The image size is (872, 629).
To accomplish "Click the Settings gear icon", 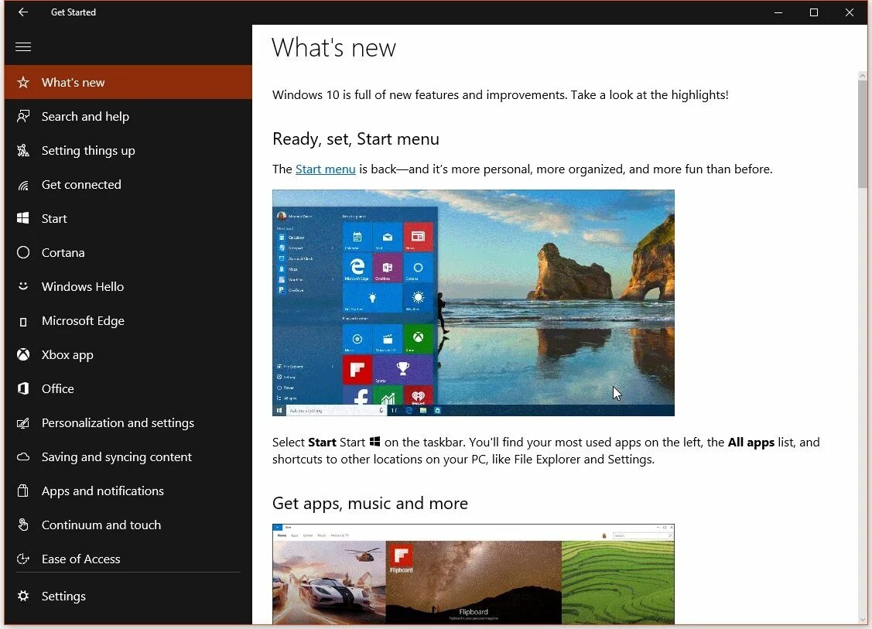I will (22, 596).
